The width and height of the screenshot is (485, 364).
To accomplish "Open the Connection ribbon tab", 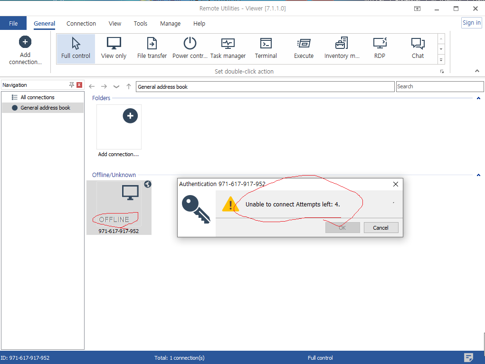I will pos(81,24).
